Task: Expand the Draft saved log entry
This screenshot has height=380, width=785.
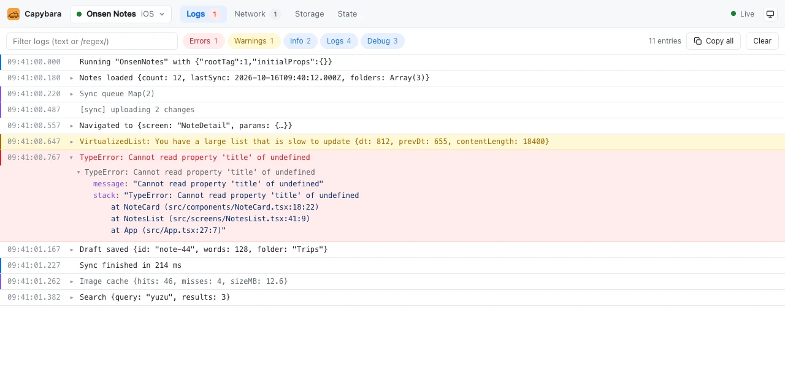Action: [72, 249]
